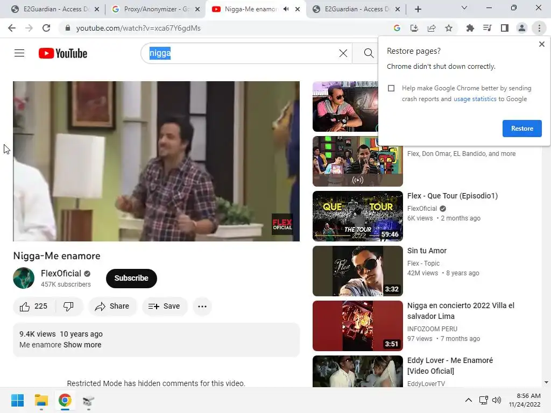Navigate back in browser
The image size is (551, 413).
tap(12, 28)
